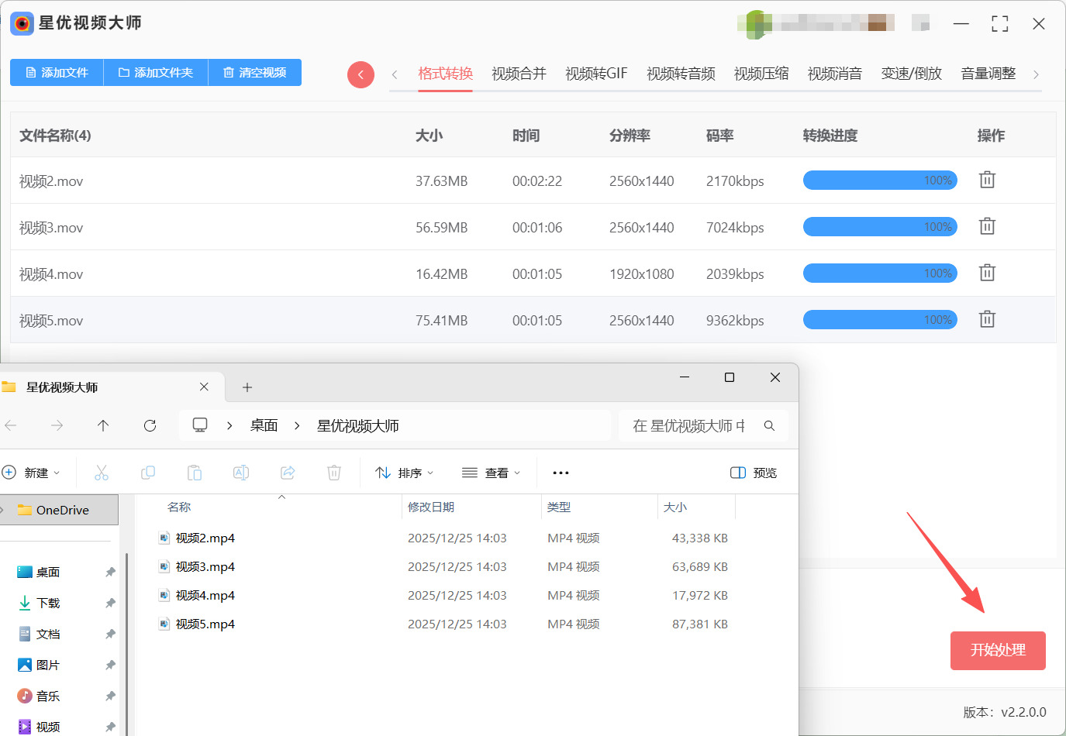Open the 排序 sort dropdown

(405, 473)
